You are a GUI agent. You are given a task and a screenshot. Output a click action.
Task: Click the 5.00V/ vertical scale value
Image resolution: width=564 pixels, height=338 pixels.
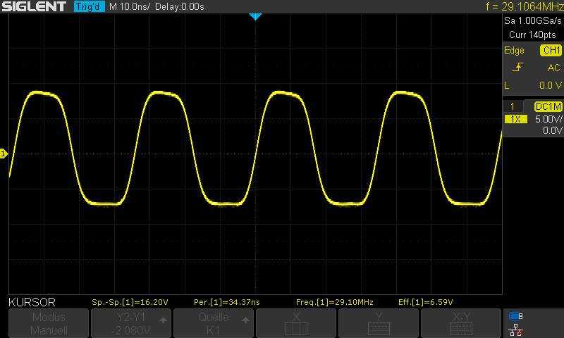(548, 119)
